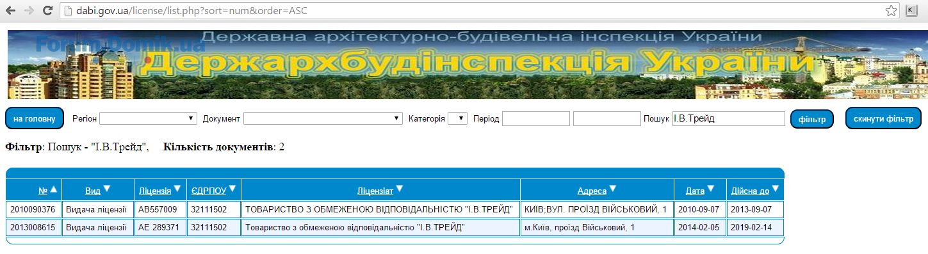The width and height of the screenshot is (928, 254).
Task: Sort by Ліцензія column link
Action: coord(155,191)
